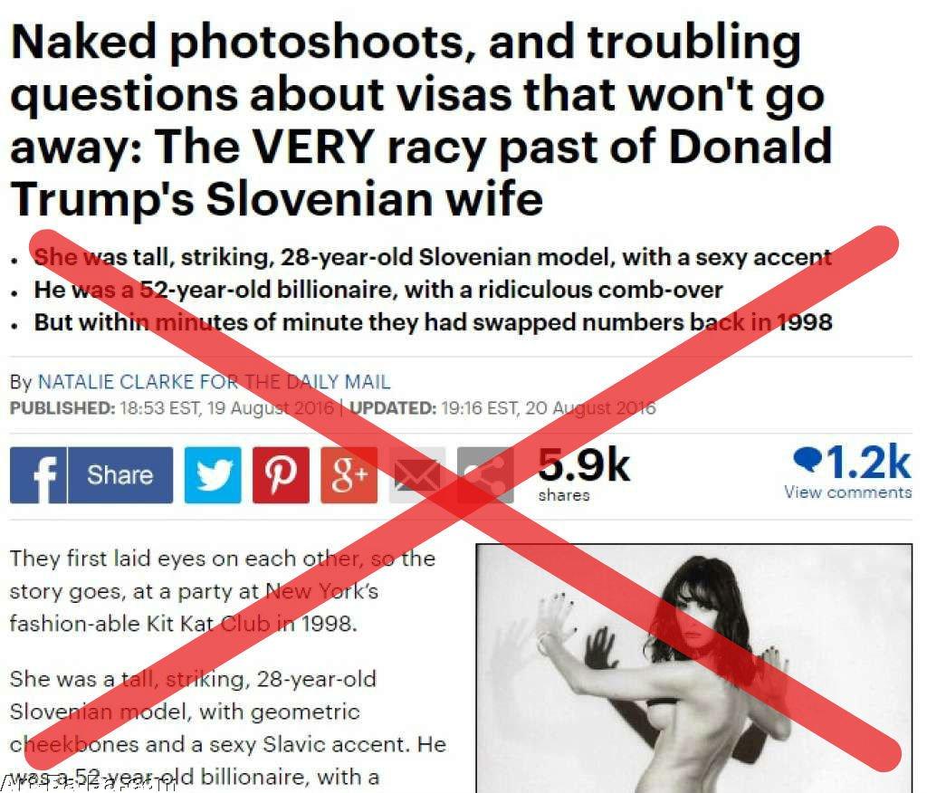Viewport: 927px width, 793px height.
Task: Share the article on Twitter
Action: (213, 475)
